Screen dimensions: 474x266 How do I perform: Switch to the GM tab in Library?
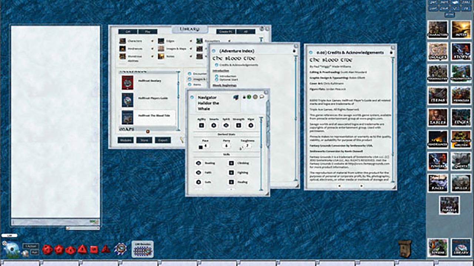[x=128, y=31]
